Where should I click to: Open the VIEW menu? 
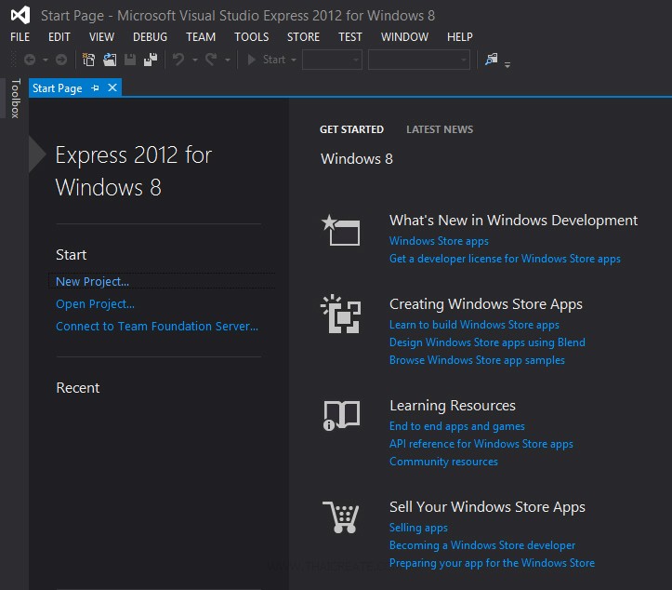tap(101, 37)
